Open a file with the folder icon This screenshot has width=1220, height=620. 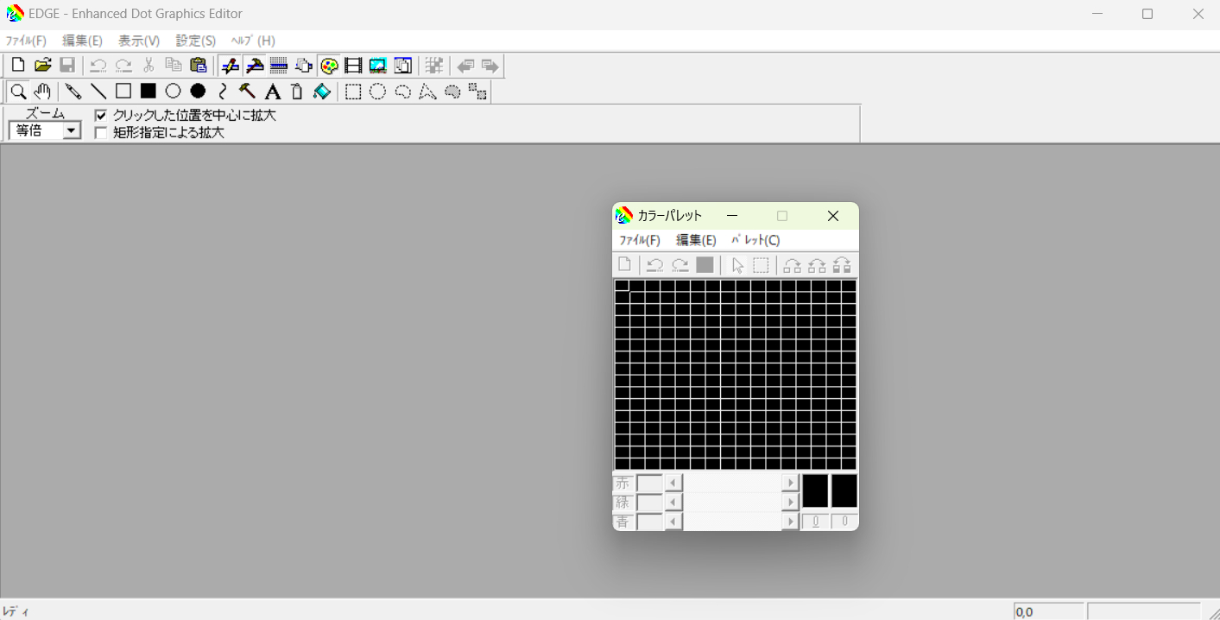point(43,66)
